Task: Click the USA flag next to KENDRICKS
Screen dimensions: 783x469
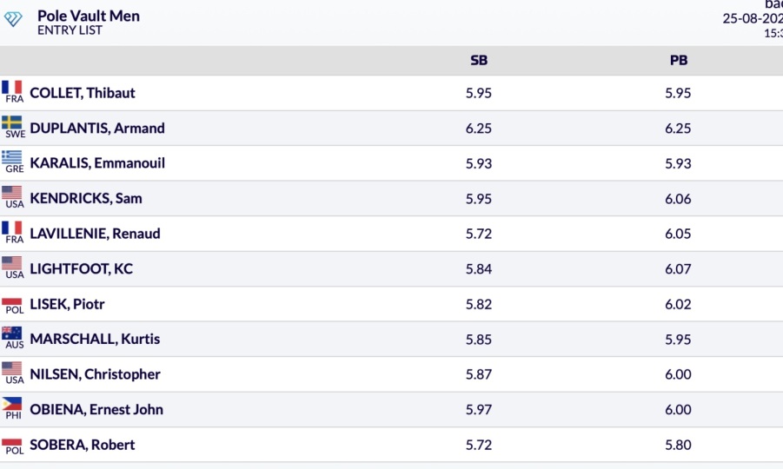Action: pos(12,193)
